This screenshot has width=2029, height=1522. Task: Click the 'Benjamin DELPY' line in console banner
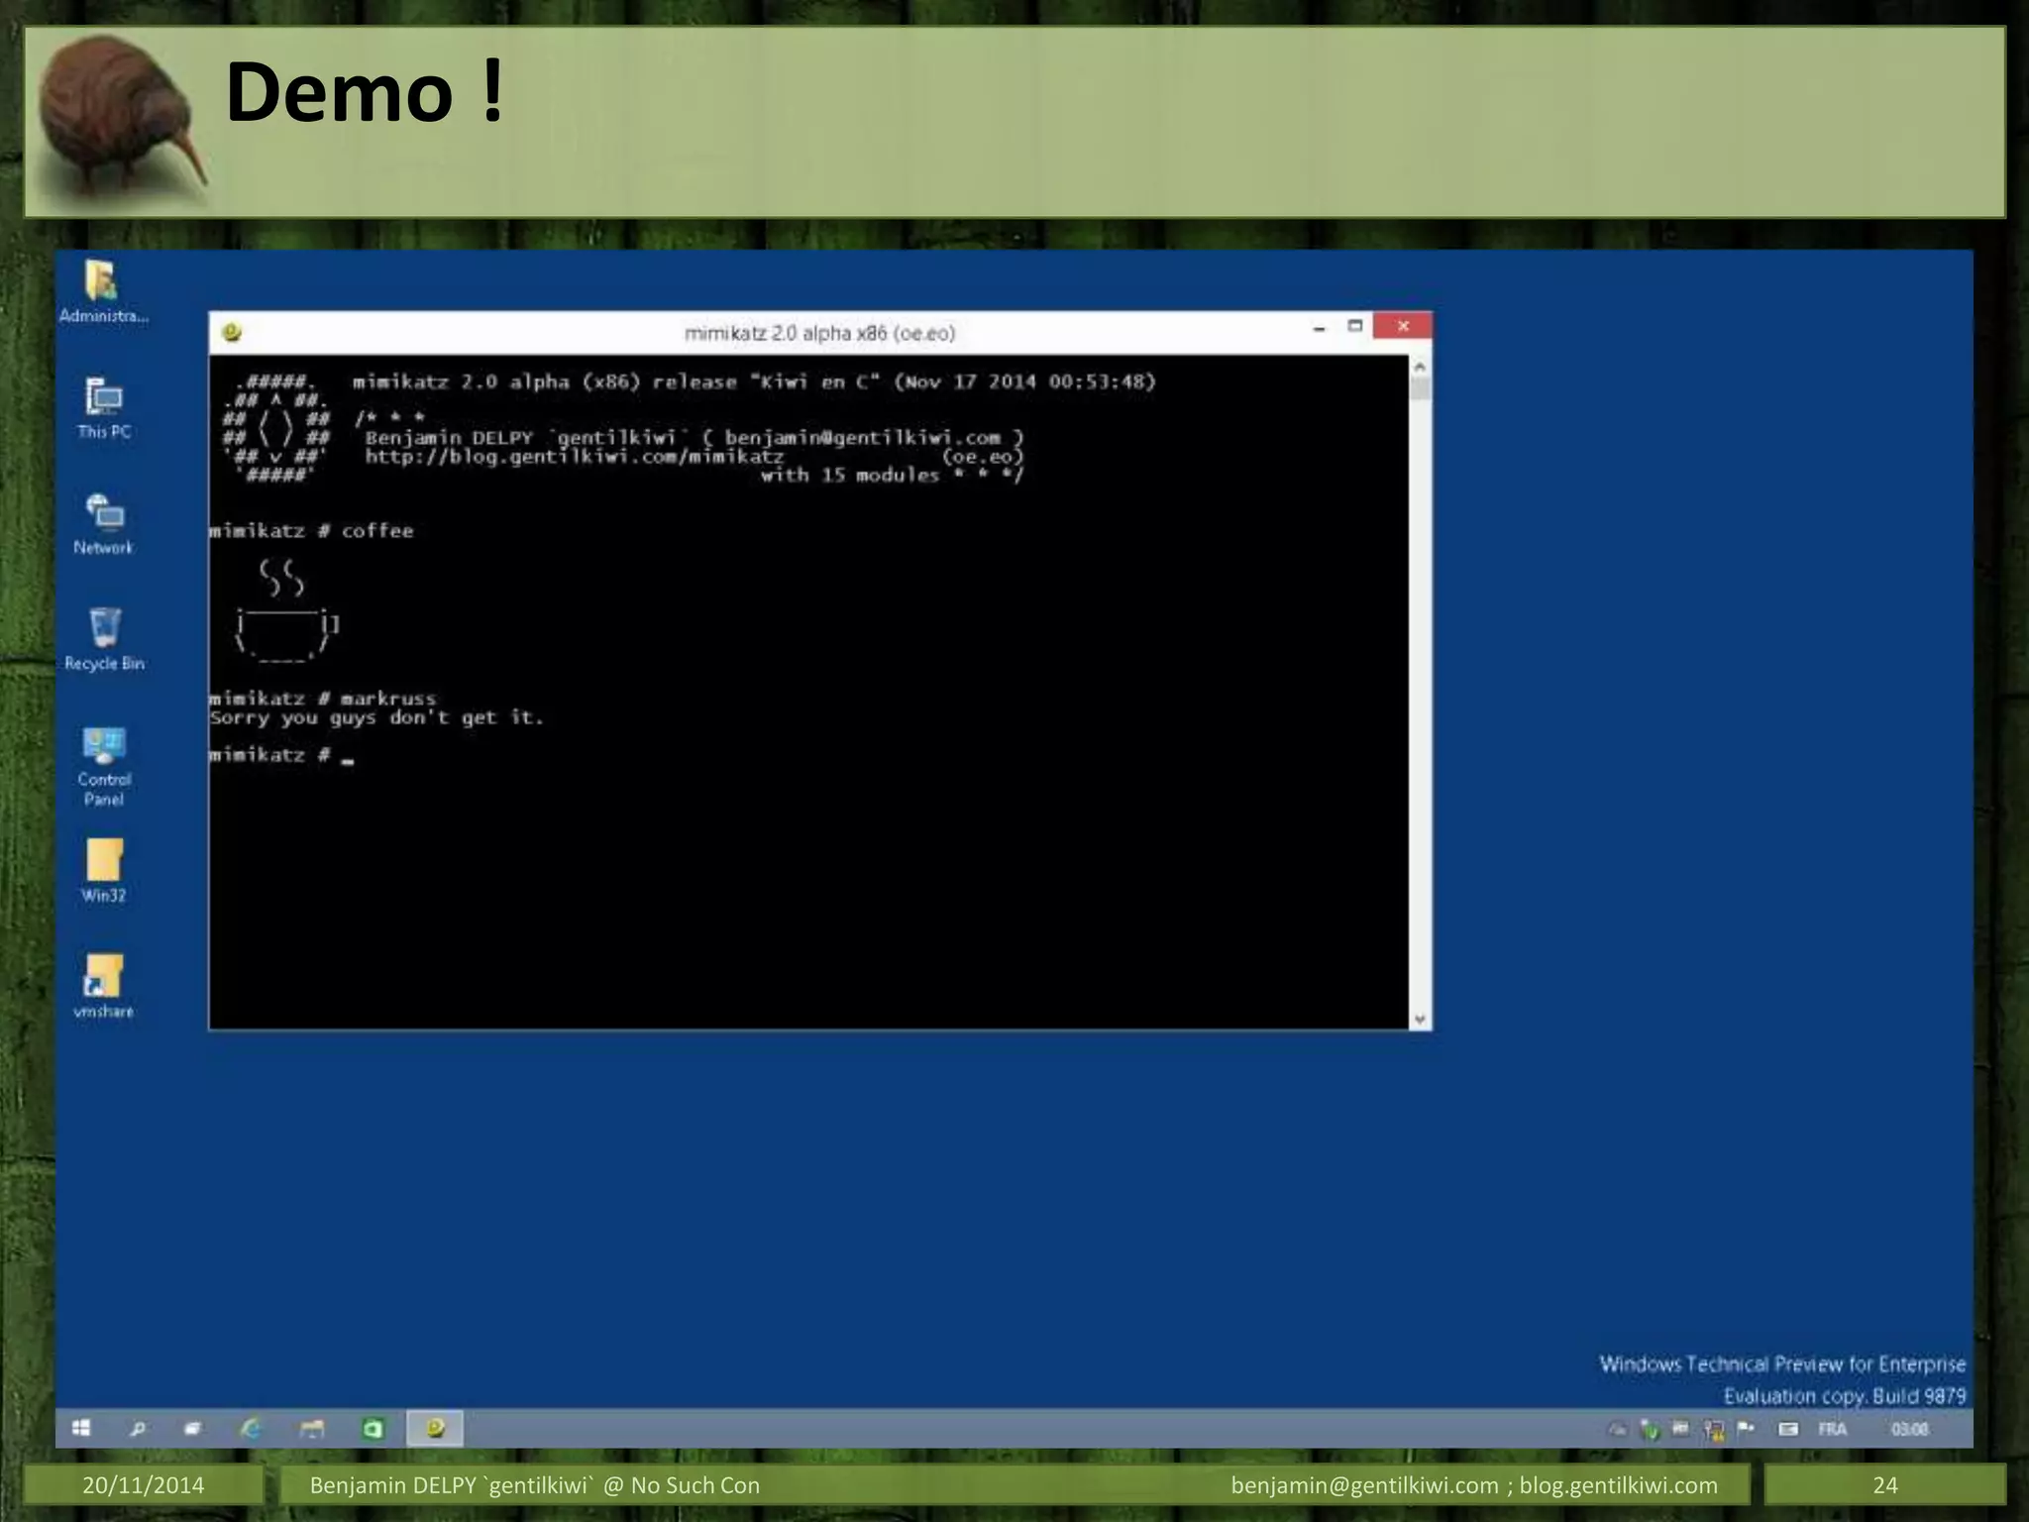(x=694, y=438)
